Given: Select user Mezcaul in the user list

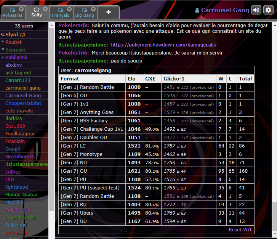Looking at the screenshot, I should [24, 202].
